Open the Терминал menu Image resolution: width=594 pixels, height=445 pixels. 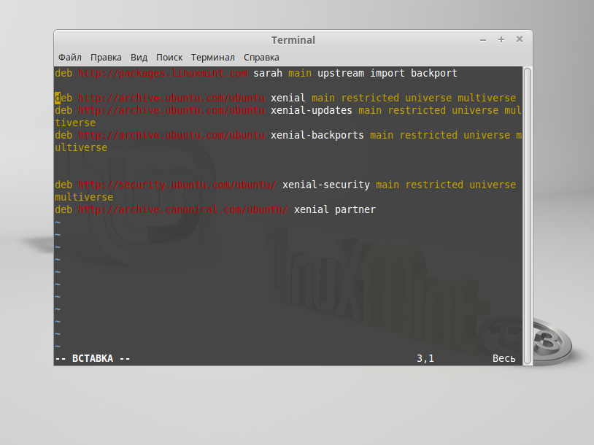pyautogui.click(x=212, y=57)
